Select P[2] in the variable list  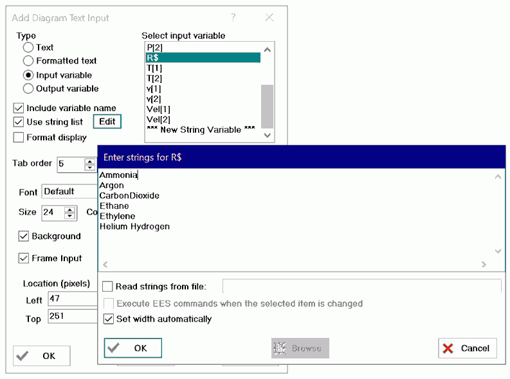(154, 48)
